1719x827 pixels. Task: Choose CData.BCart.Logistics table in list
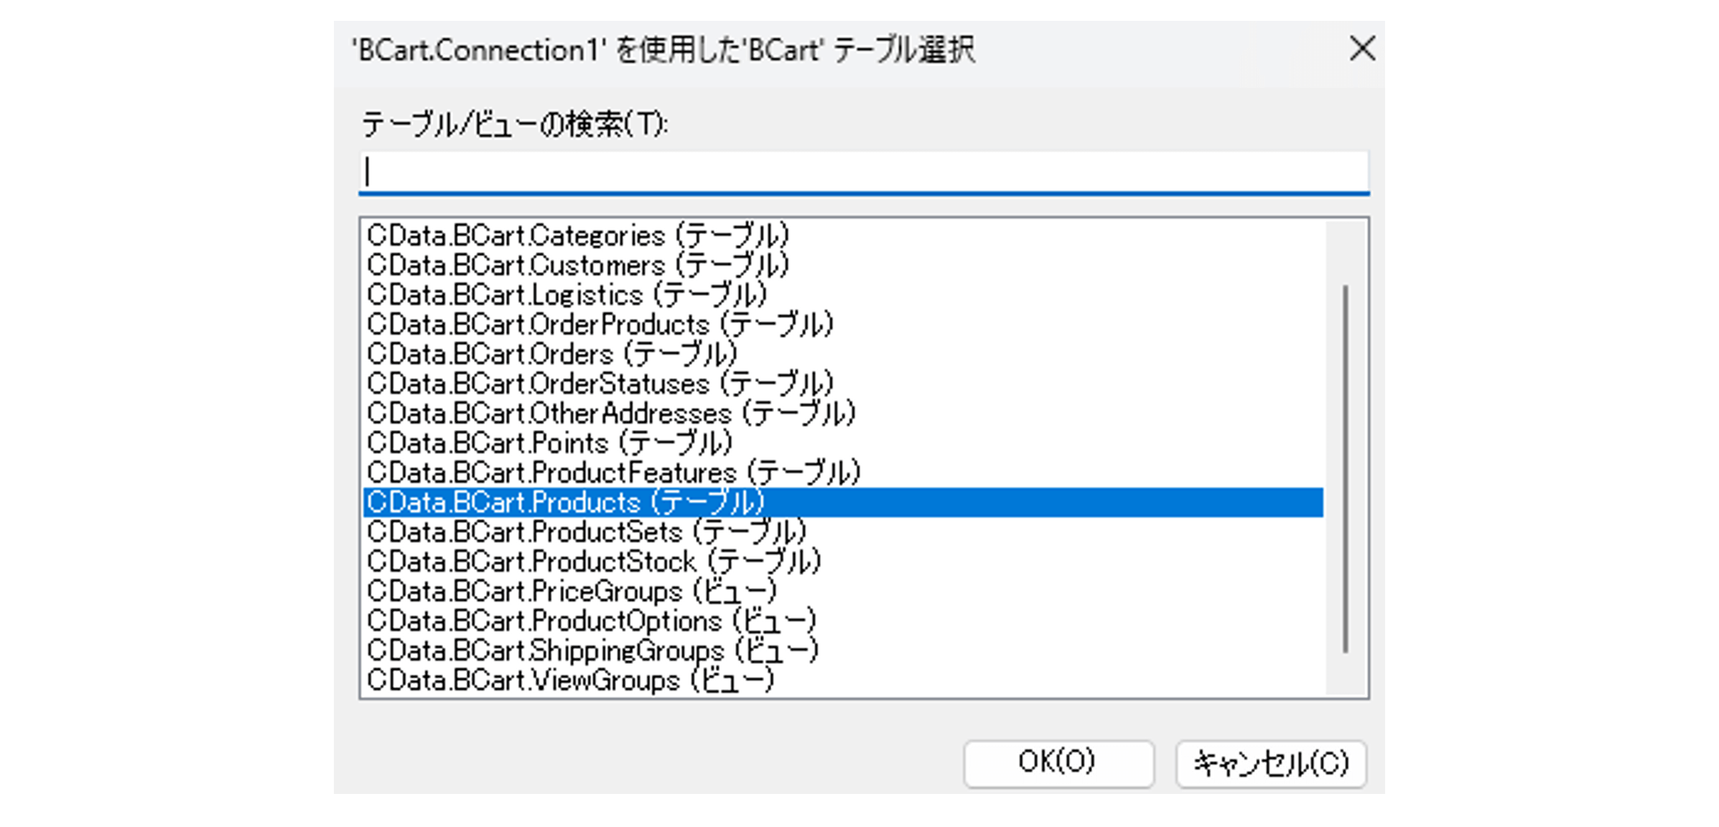567,295
